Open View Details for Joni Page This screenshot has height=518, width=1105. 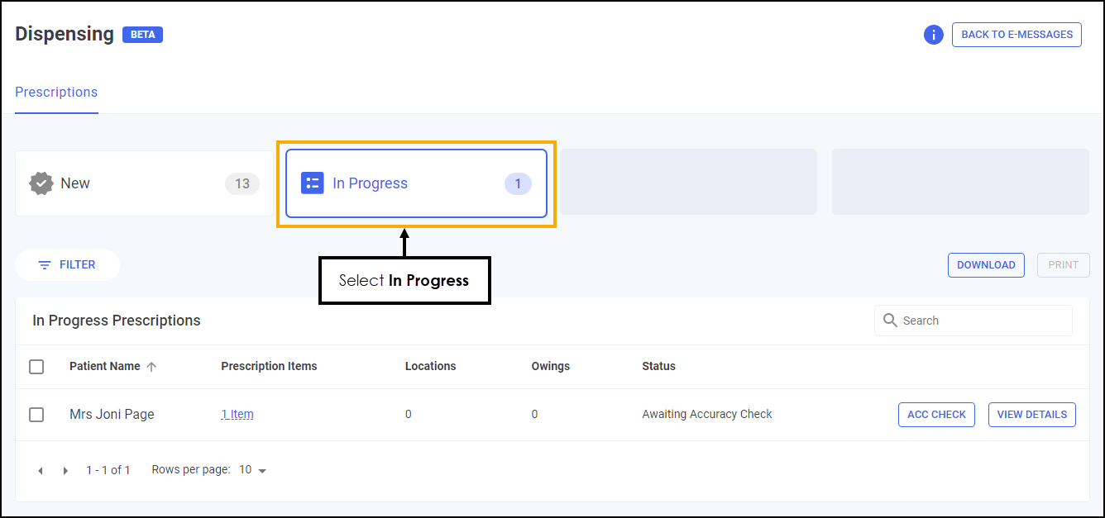click(x=1031, y=415)
